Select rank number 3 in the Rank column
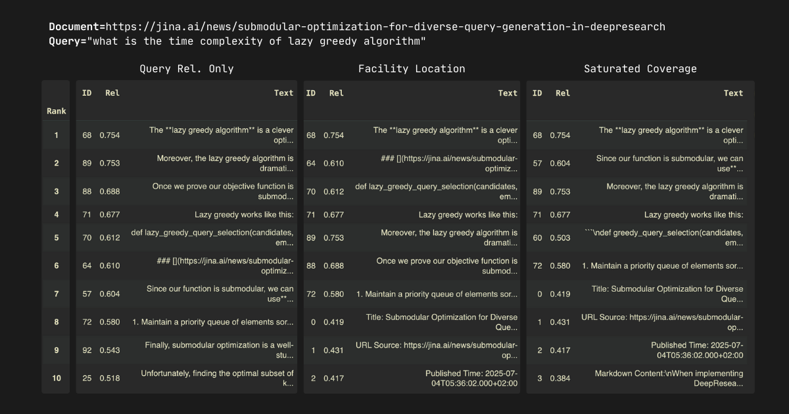The width and height of the screenshot is (789, 414). (57, 191)
